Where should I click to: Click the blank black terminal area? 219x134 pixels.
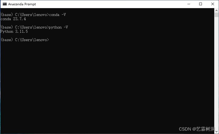click(x=107, y=83)
